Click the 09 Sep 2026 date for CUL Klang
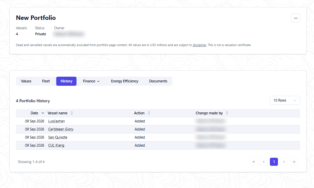This screenshot has height=188, width=314. [x=34, y=145]
